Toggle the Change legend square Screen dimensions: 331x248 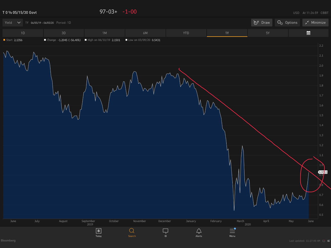pos(45,40)
